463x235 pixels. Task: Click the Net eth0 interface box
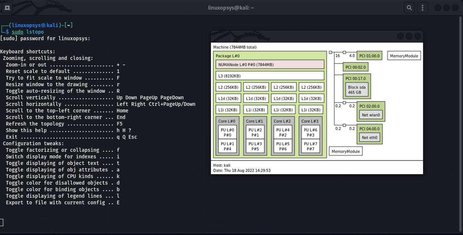pyautogui.click(x=370, y=137)
